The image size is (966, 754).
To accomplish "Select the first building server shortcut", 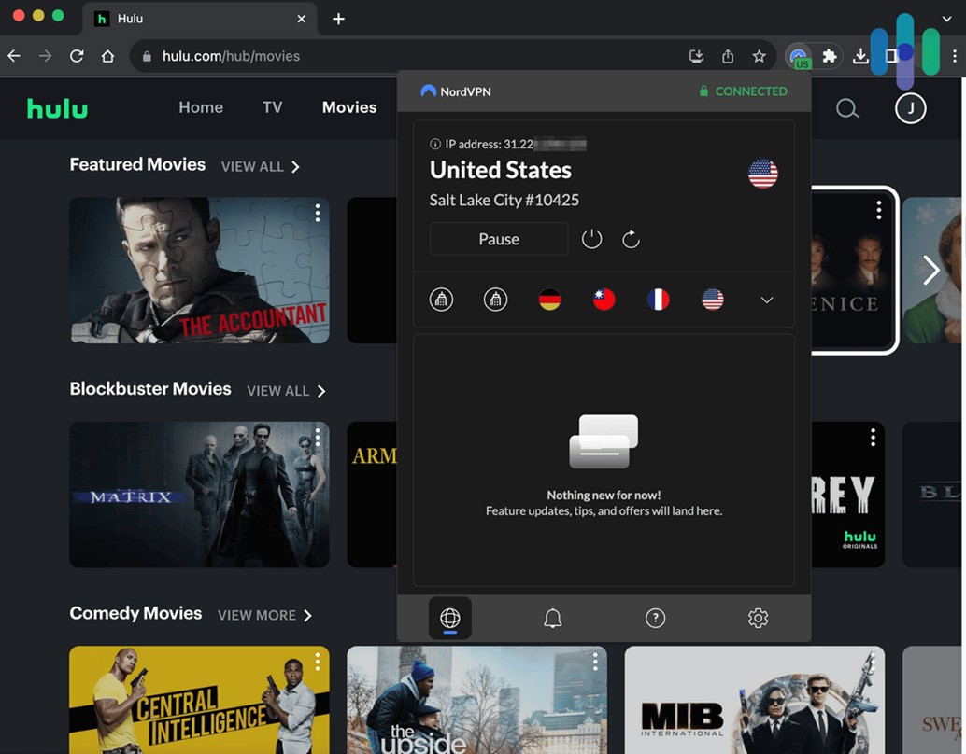I will tap(441, 300).
